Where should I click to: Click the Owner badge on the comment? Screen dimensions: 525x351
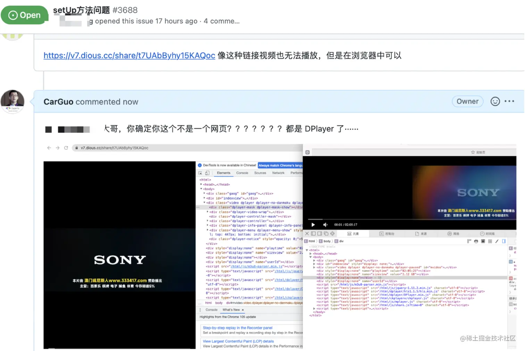coord(467,101)
